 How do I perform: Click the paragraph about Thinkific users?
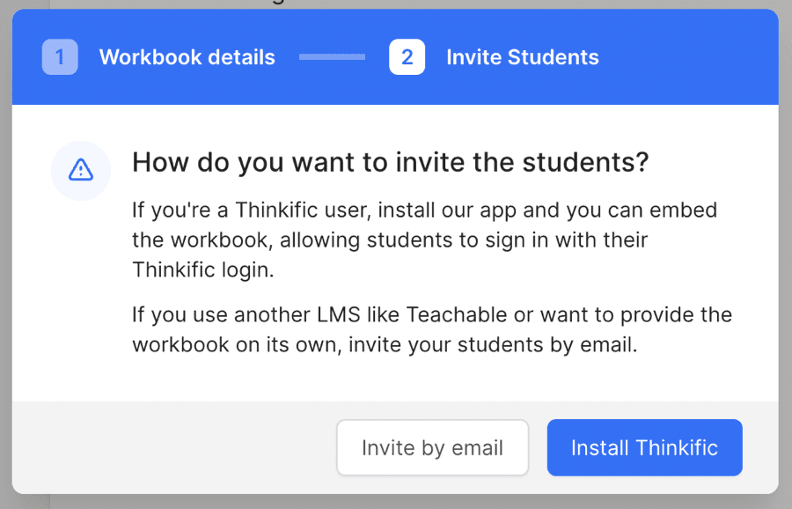pyautogui.click(x=422, y=240)
